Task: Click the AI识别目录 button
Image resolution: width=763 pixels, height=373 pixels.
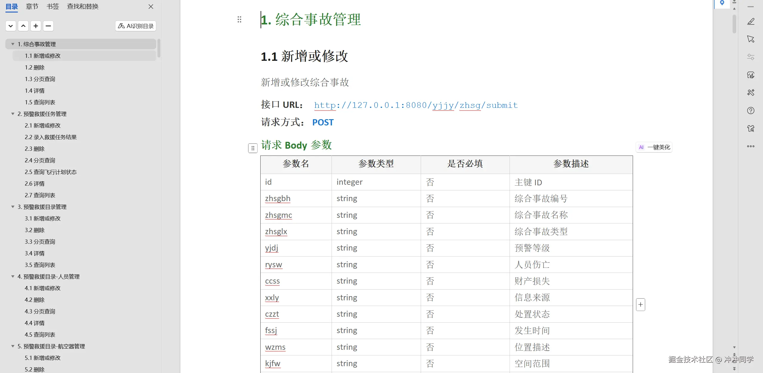Action: click(136, 26)
